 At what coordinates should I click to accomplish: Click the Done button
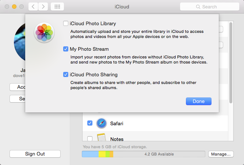coord(199,101)
